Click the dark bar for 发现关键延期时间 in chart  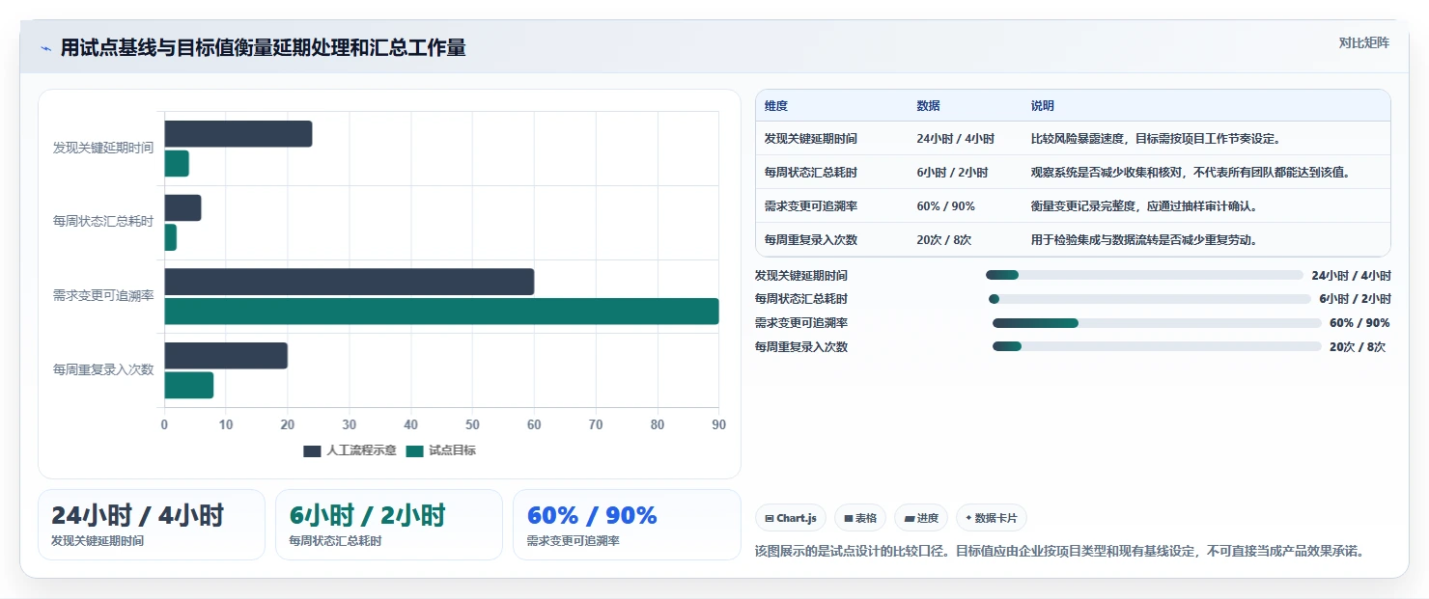[x=238, y=134]
